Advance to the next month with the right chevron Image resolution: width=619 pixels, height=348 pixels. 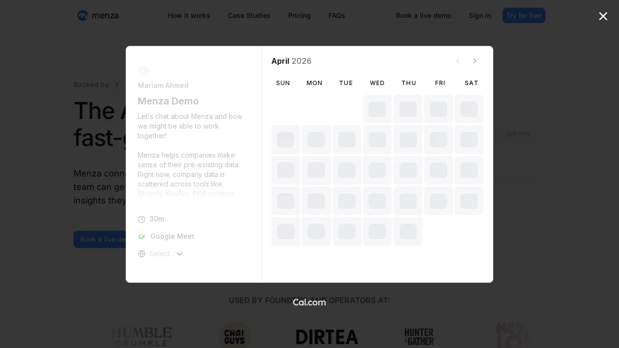[x=475, y=61]
